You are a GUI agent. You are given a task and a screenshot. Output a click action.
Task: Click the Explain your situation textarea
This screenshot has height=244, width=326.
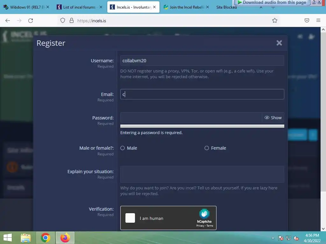[202, 174]
